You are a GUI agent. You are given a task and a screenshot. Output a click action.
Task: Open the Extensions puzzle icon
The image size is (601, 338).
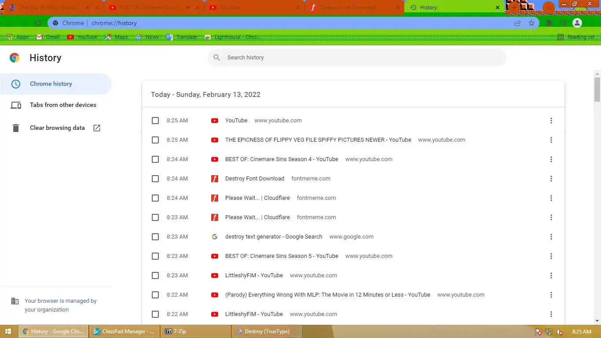[549, 23]
